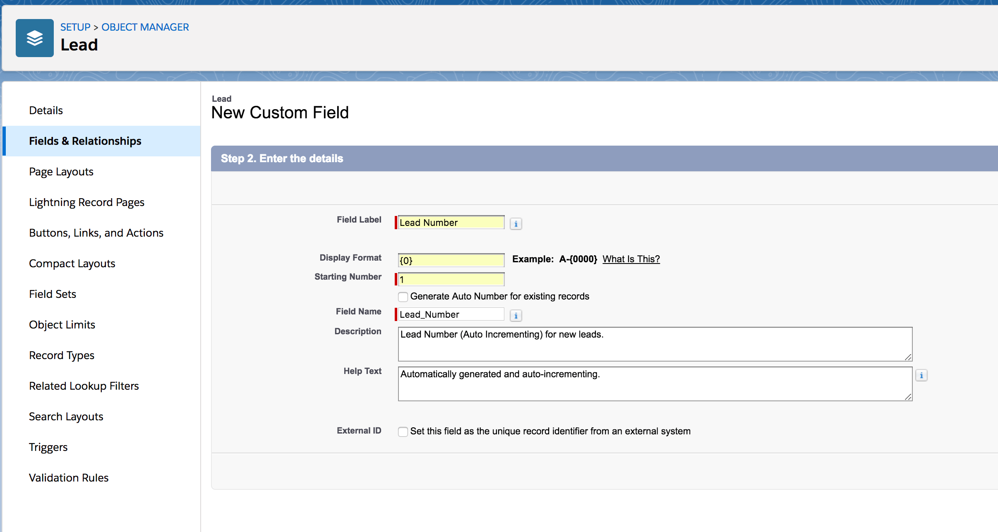Click info icon next to Field Label
The height and width of the screenshot is (532, 998).
tap(516, 224)
